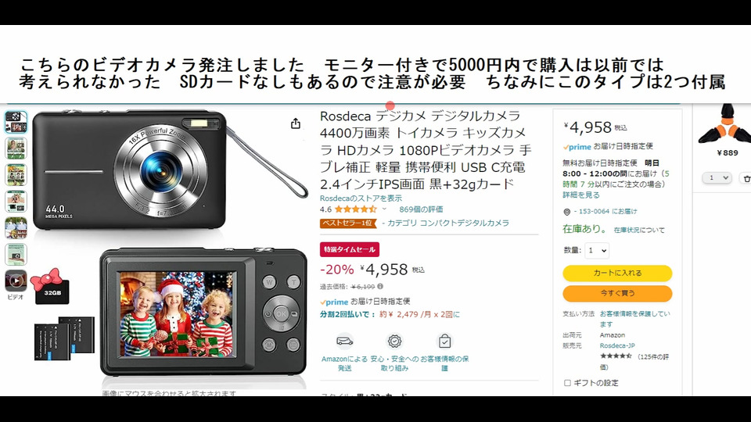The width and height of the screenshot is (751, 422).
Task: Play the product video thumbnail
Action: pyautogui.click(x=16, y=281)
